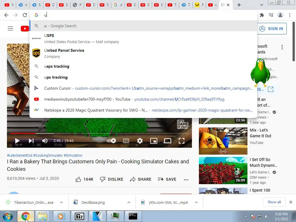Screen dimensions: 296x222
Task: Select the mediaswinubyoutubefan700 YouTube suggestion
Action: pos(143,99)
